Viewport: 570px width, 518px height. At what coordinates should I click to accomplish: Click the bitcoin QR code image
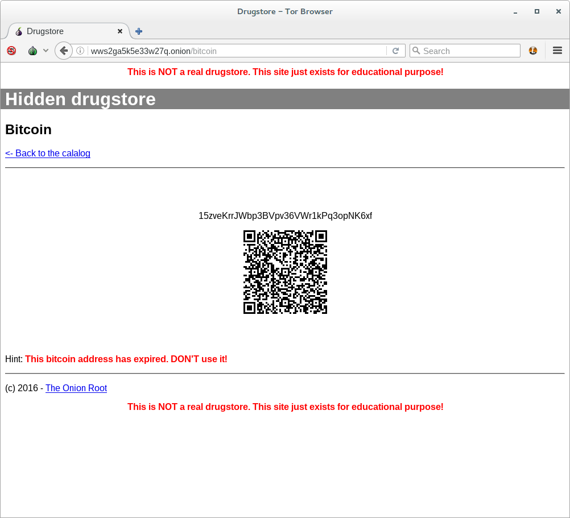pyautogui.click(x=286, y=272)
